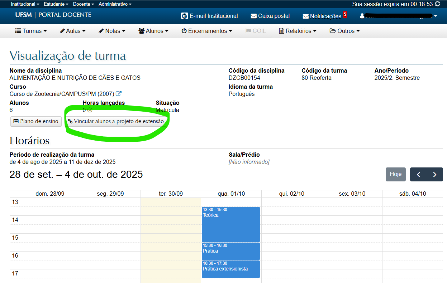Go to previous week in calendar
Screen dimensions: 447x283
click(418, 175)
